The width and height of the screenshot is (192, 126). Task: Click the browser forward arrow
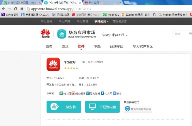coord(10,9)
